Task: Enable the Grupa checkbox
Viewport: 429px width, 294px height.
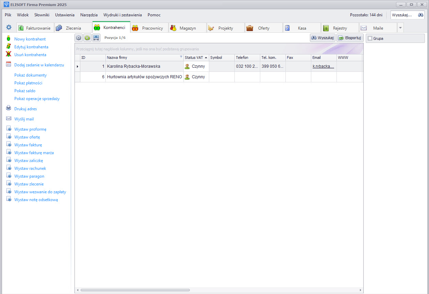Action: (370, 38)
